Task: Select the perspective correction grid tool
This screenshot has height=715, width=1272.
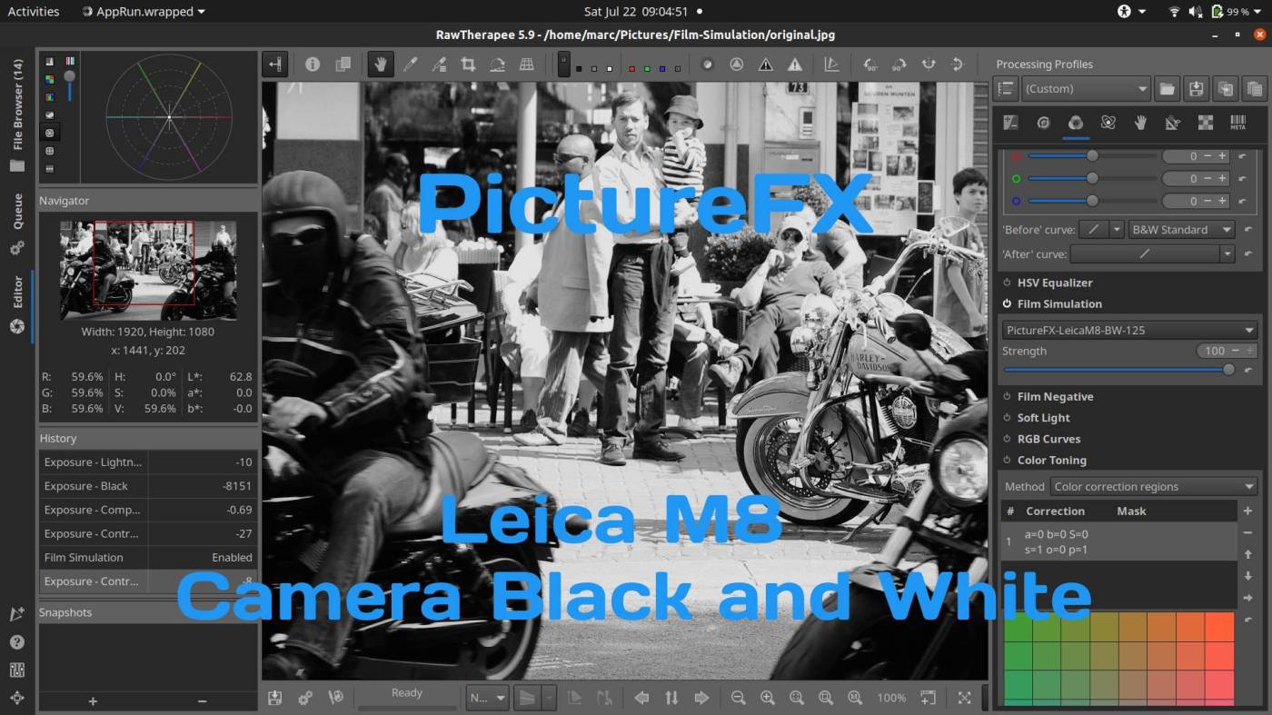Action: pyautogui.click(x=526, y=65)
